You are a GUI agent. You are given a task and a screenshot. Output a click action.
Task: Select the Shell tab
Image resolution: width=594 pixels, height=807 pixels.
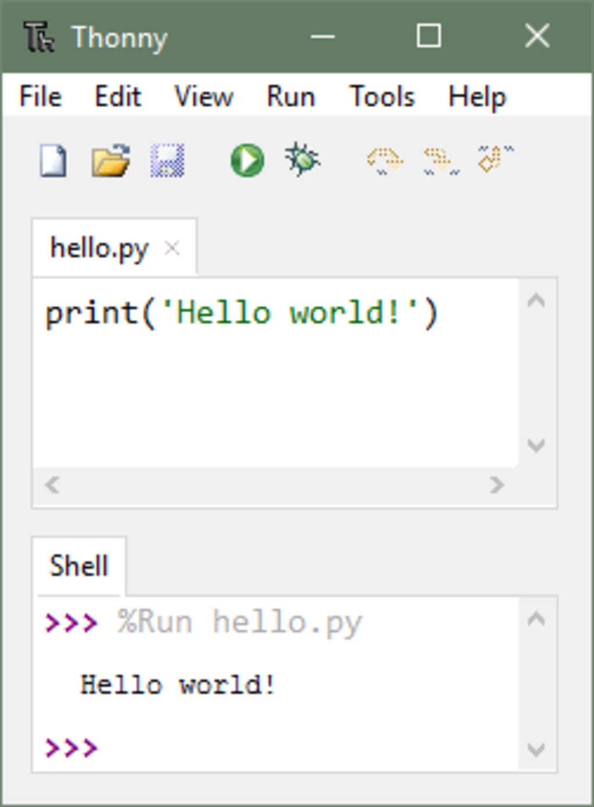(79, 564)
